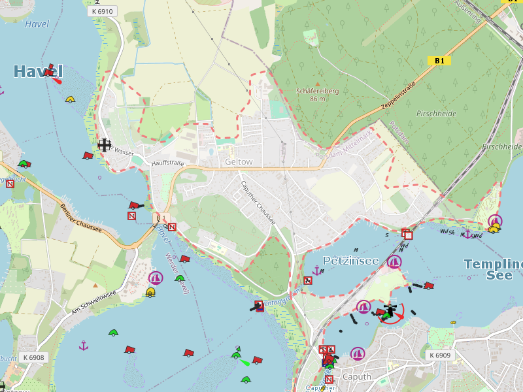Select the K 6909 road shield
The image size is (523, 392).
tap(440, 355)
